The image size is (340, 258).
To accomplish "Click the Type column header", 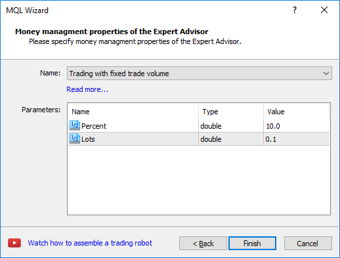I will point(231,112).
